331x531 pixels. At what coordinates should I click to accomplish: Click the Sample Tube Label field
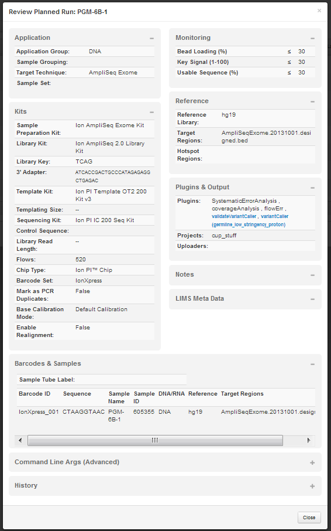click(x=102, y=380)
